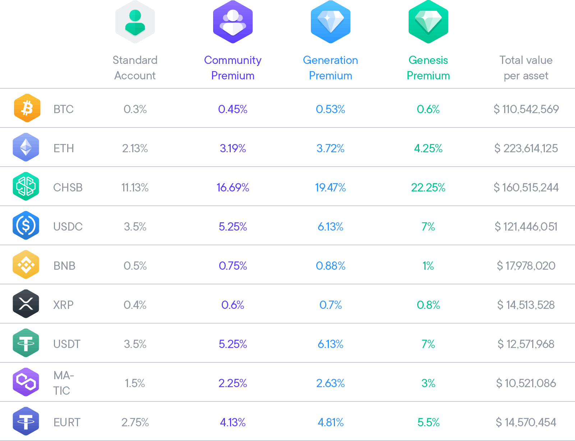Click the Standard Account badge icon

(x=135, y=22)
